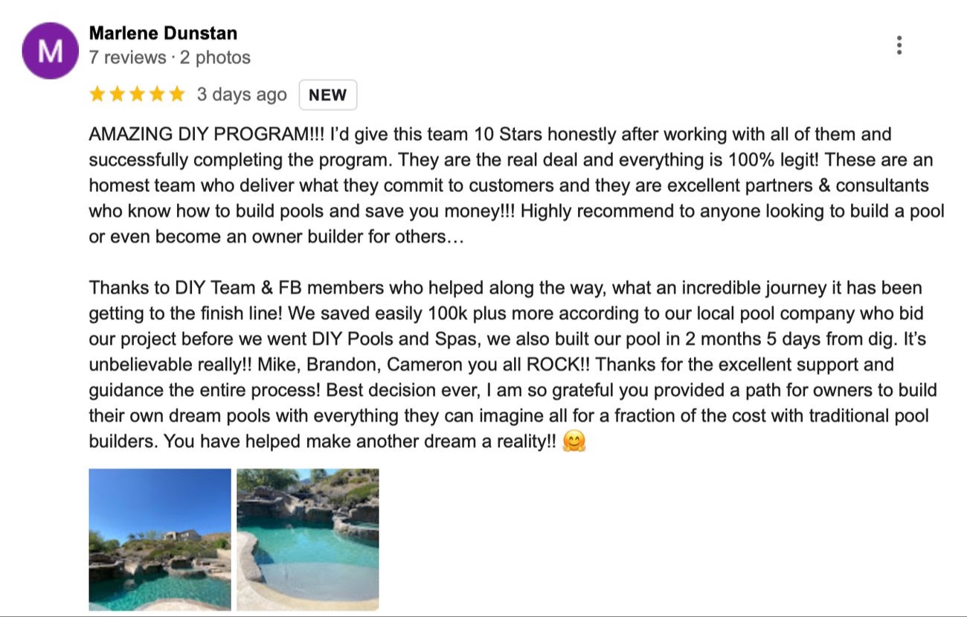Click the first gold rating star
The image size is (967, 617).
[x=97, y=95]
